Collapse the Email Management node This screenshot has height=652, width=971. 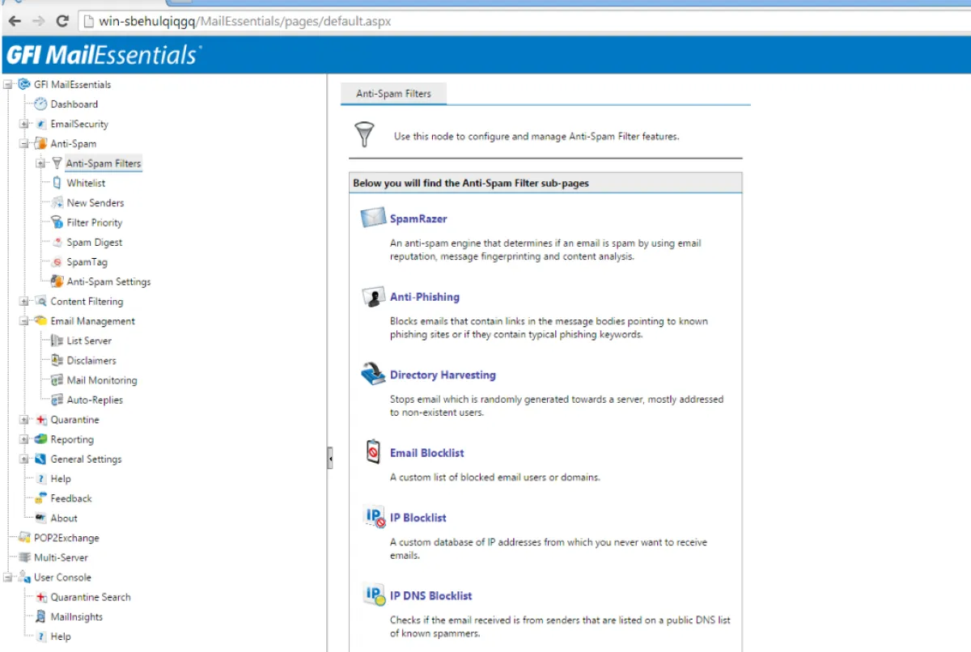[24, 321]
